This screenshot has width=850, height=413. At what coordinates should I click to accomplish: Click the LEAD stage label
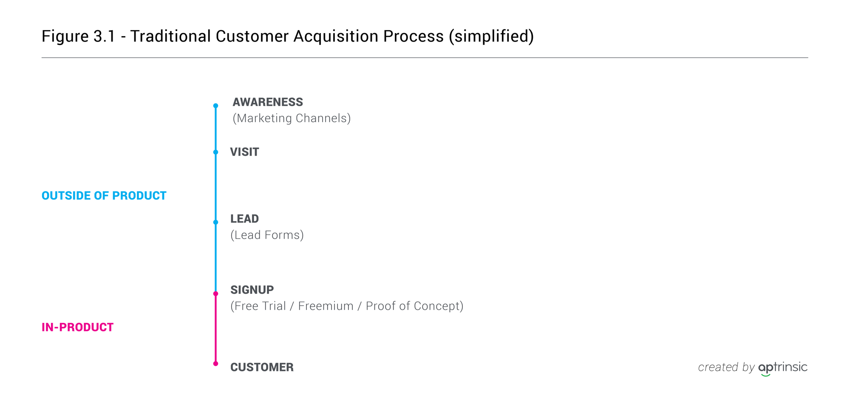click(x=244, y=219)
